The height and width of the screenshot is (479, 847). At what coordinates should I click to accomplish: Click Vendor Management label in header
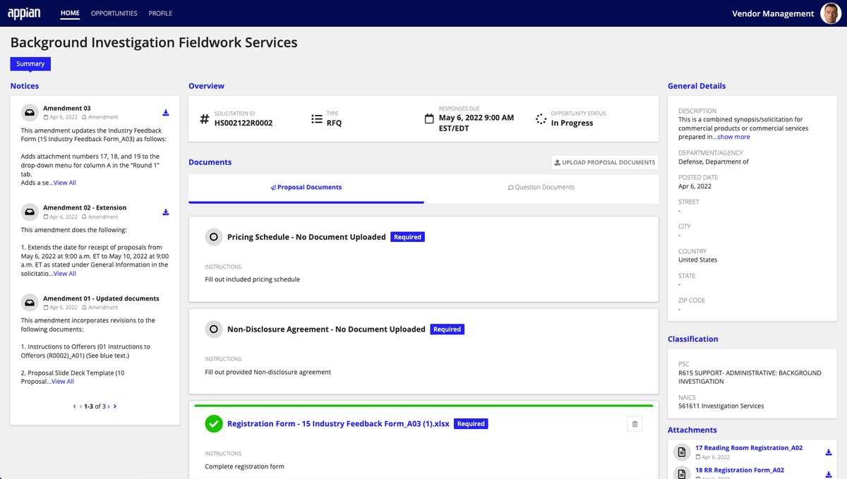(x=773, y=13)
